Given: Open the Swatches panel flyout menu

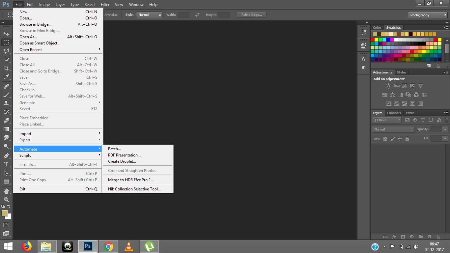Looking at the screenshot, I should tap(446, 27).
